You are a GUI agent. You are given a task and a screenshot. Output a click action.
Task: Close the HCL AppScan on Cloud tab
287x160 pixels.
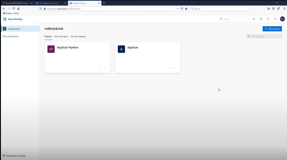pos(65,3)
